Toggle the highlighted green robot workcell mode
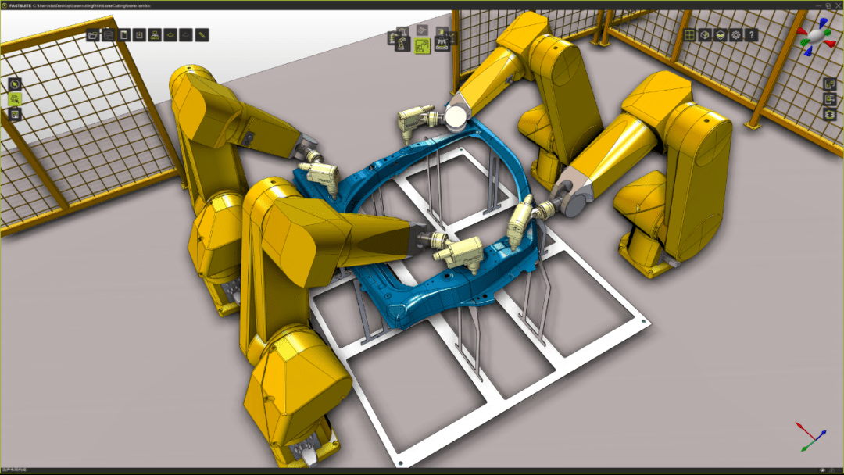Viewport: 844px width, 475px height. click(x=423, y=47)
